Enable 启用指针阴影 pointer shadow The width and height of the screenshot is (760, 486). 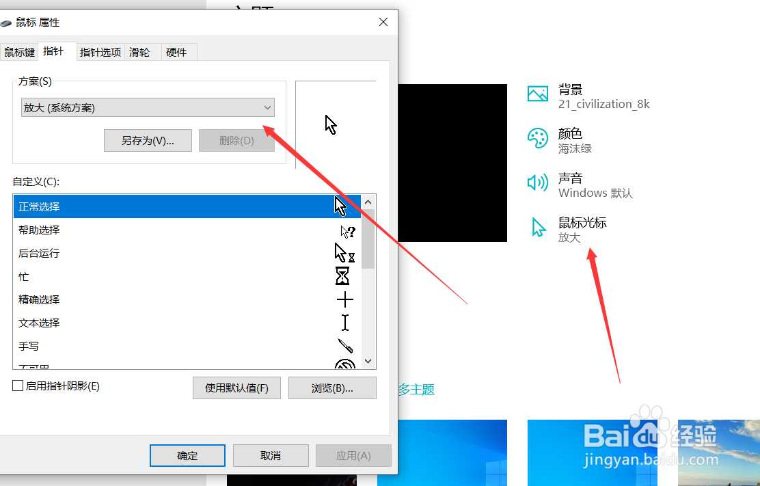point(16,386)
